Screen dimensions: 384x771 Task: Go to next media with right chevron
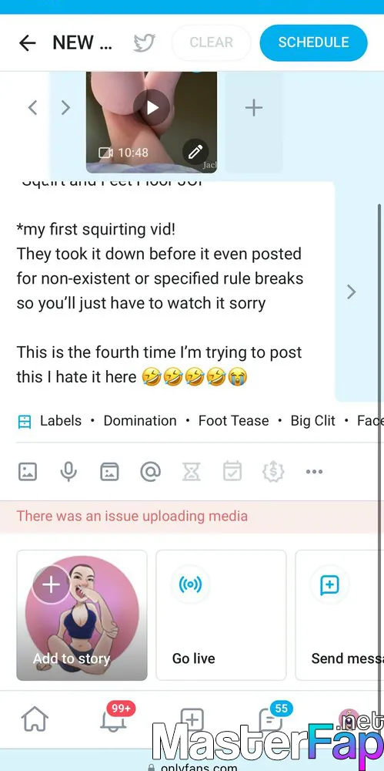tap(65, 108)
